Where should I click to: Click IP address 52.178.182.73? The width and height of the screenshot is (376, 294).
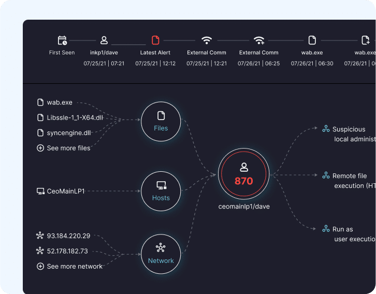67,251
